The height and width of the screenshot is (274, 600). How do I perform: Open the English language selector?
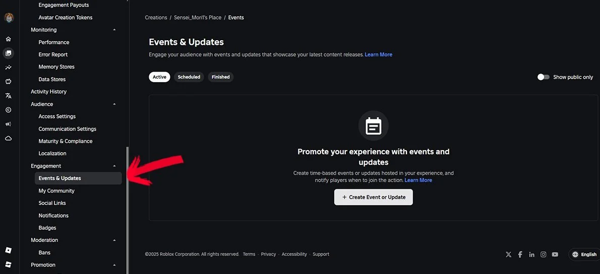pyautogui.click(x=584, y=254)
